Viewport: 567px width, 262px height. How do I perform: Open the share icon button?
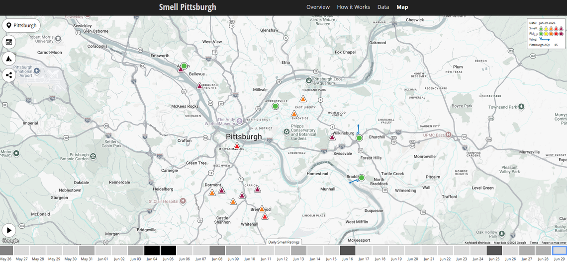coord(8,75)
